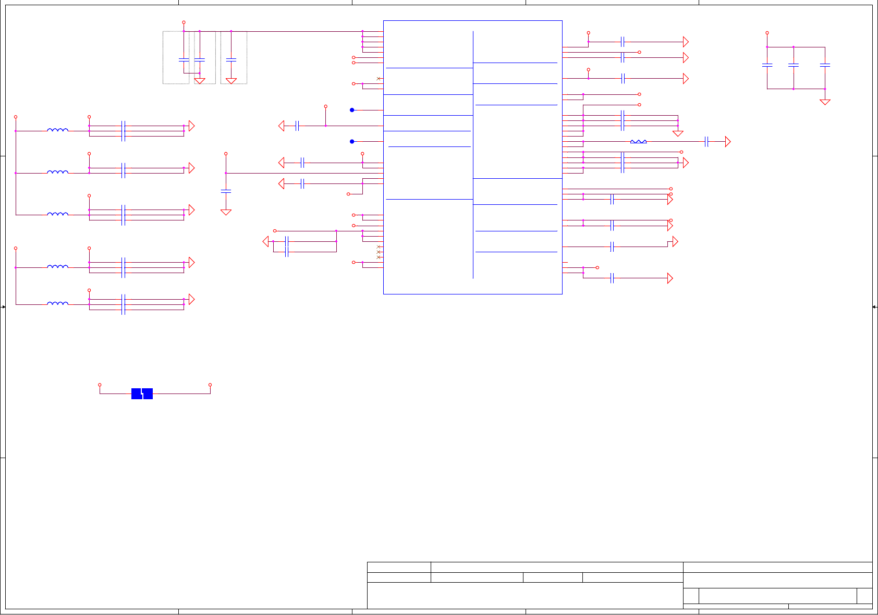Select the lower blue filled dot
878x615 pixels.
click(352, 141)
